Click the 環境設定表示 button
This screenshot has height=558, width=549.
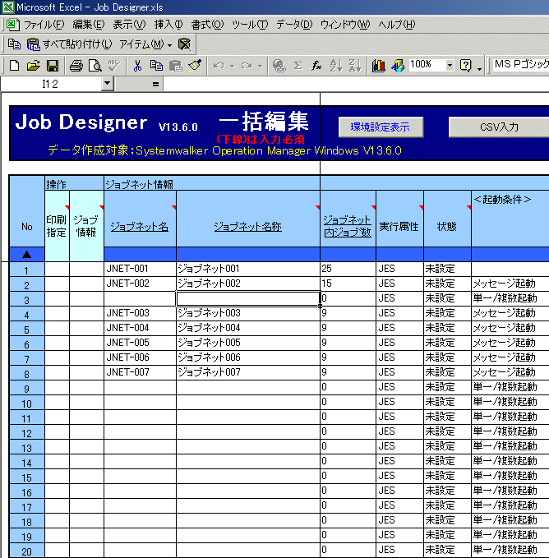[x=381, y=127]
